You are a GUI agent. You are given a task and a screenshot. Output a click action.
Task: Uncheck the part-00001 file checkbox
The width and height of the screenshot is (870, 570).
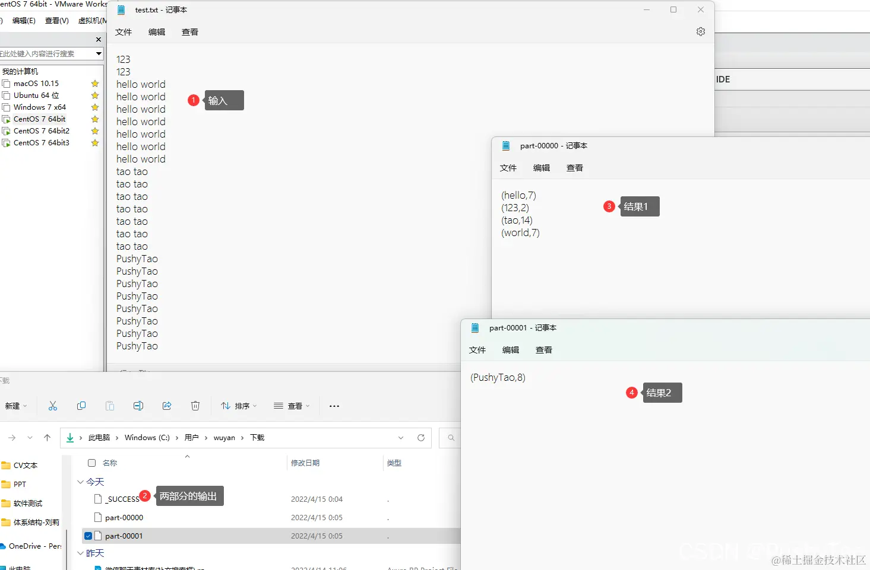click(x=88, y=536)
